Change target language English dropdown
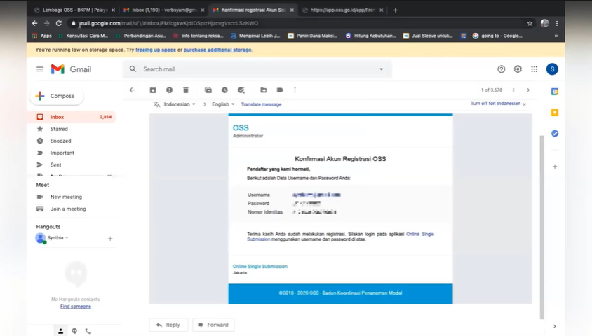Screen dimensions: 592x336 [223, 104]
